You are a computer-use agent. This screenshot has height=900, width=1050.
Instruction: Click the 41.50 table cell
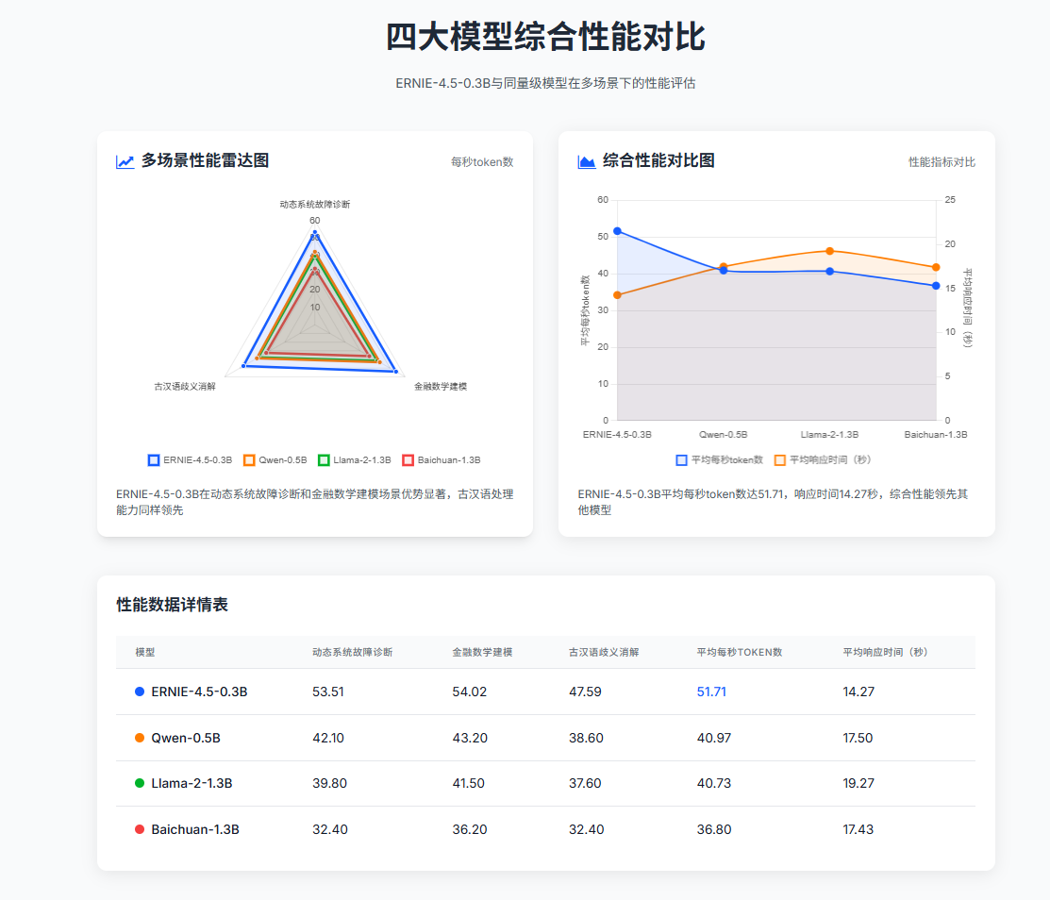(468, 783)
